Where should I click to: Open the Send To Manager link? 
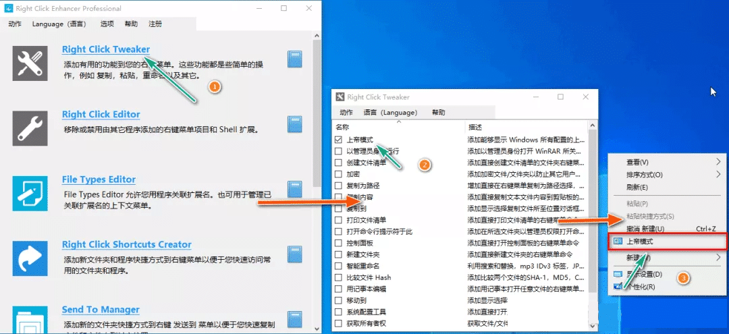click(x=100, y=310)
